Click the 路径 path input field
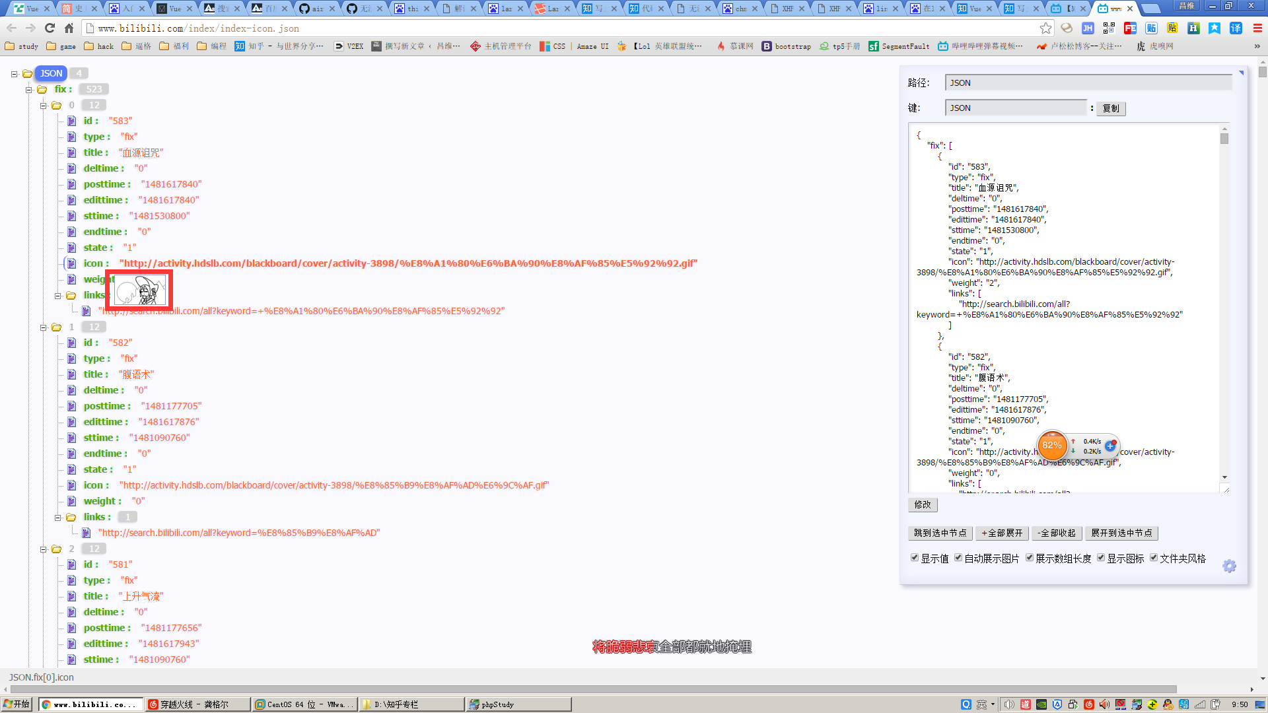 coord(1088,83)
